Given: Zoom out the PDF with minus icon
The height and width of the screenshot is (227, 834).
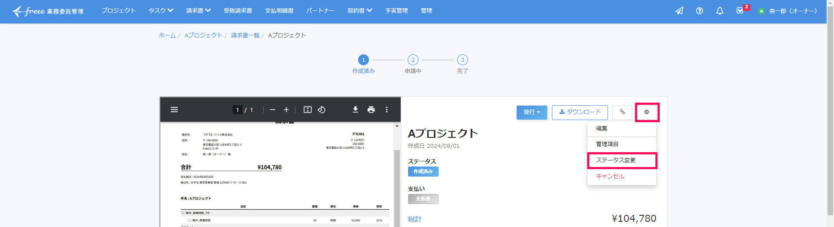Looking at the screenshot, I should [x=272, y=110].
